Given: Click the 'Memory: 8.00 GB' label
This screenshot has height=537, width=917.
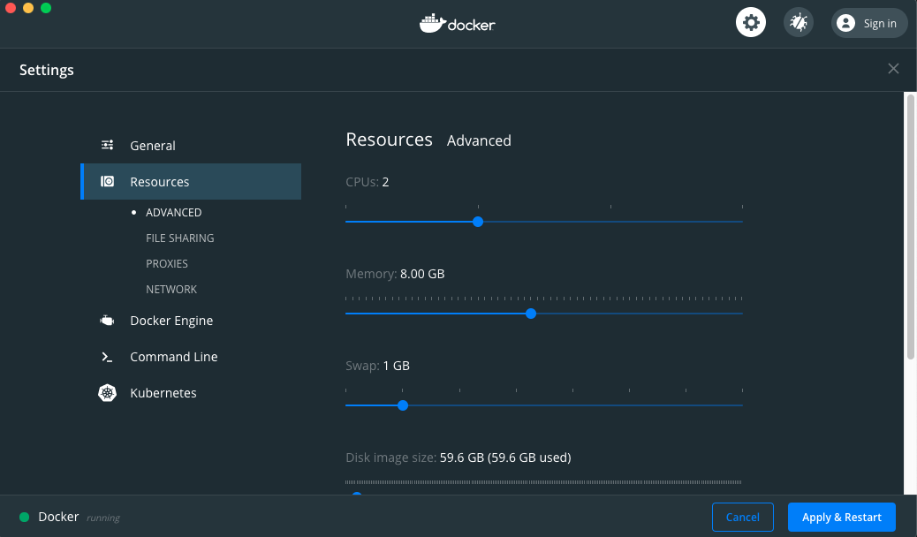Looking at the screenshot, I should pos(395,274).
